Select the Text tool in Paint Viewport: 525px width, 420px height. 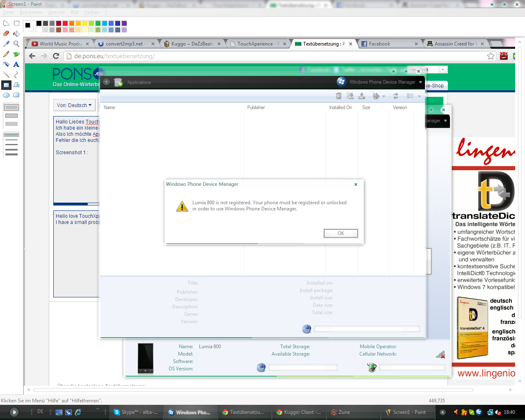[16, 64]
